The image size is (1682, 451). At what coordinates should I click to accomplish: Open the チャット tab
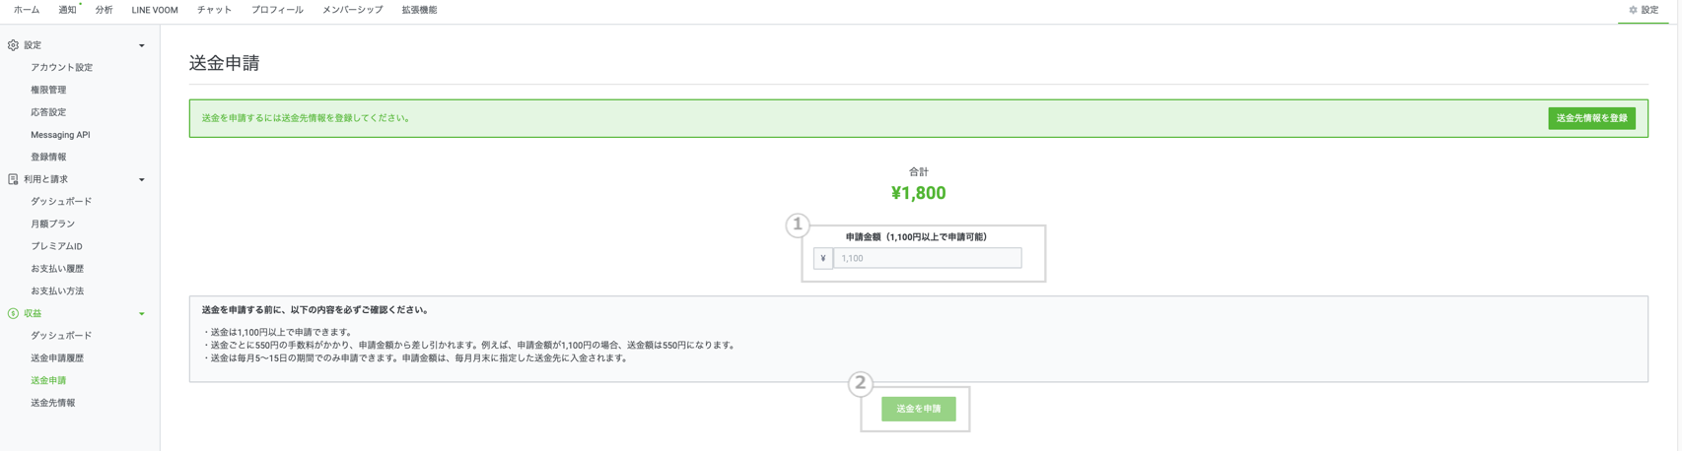(x=214, y=10)
